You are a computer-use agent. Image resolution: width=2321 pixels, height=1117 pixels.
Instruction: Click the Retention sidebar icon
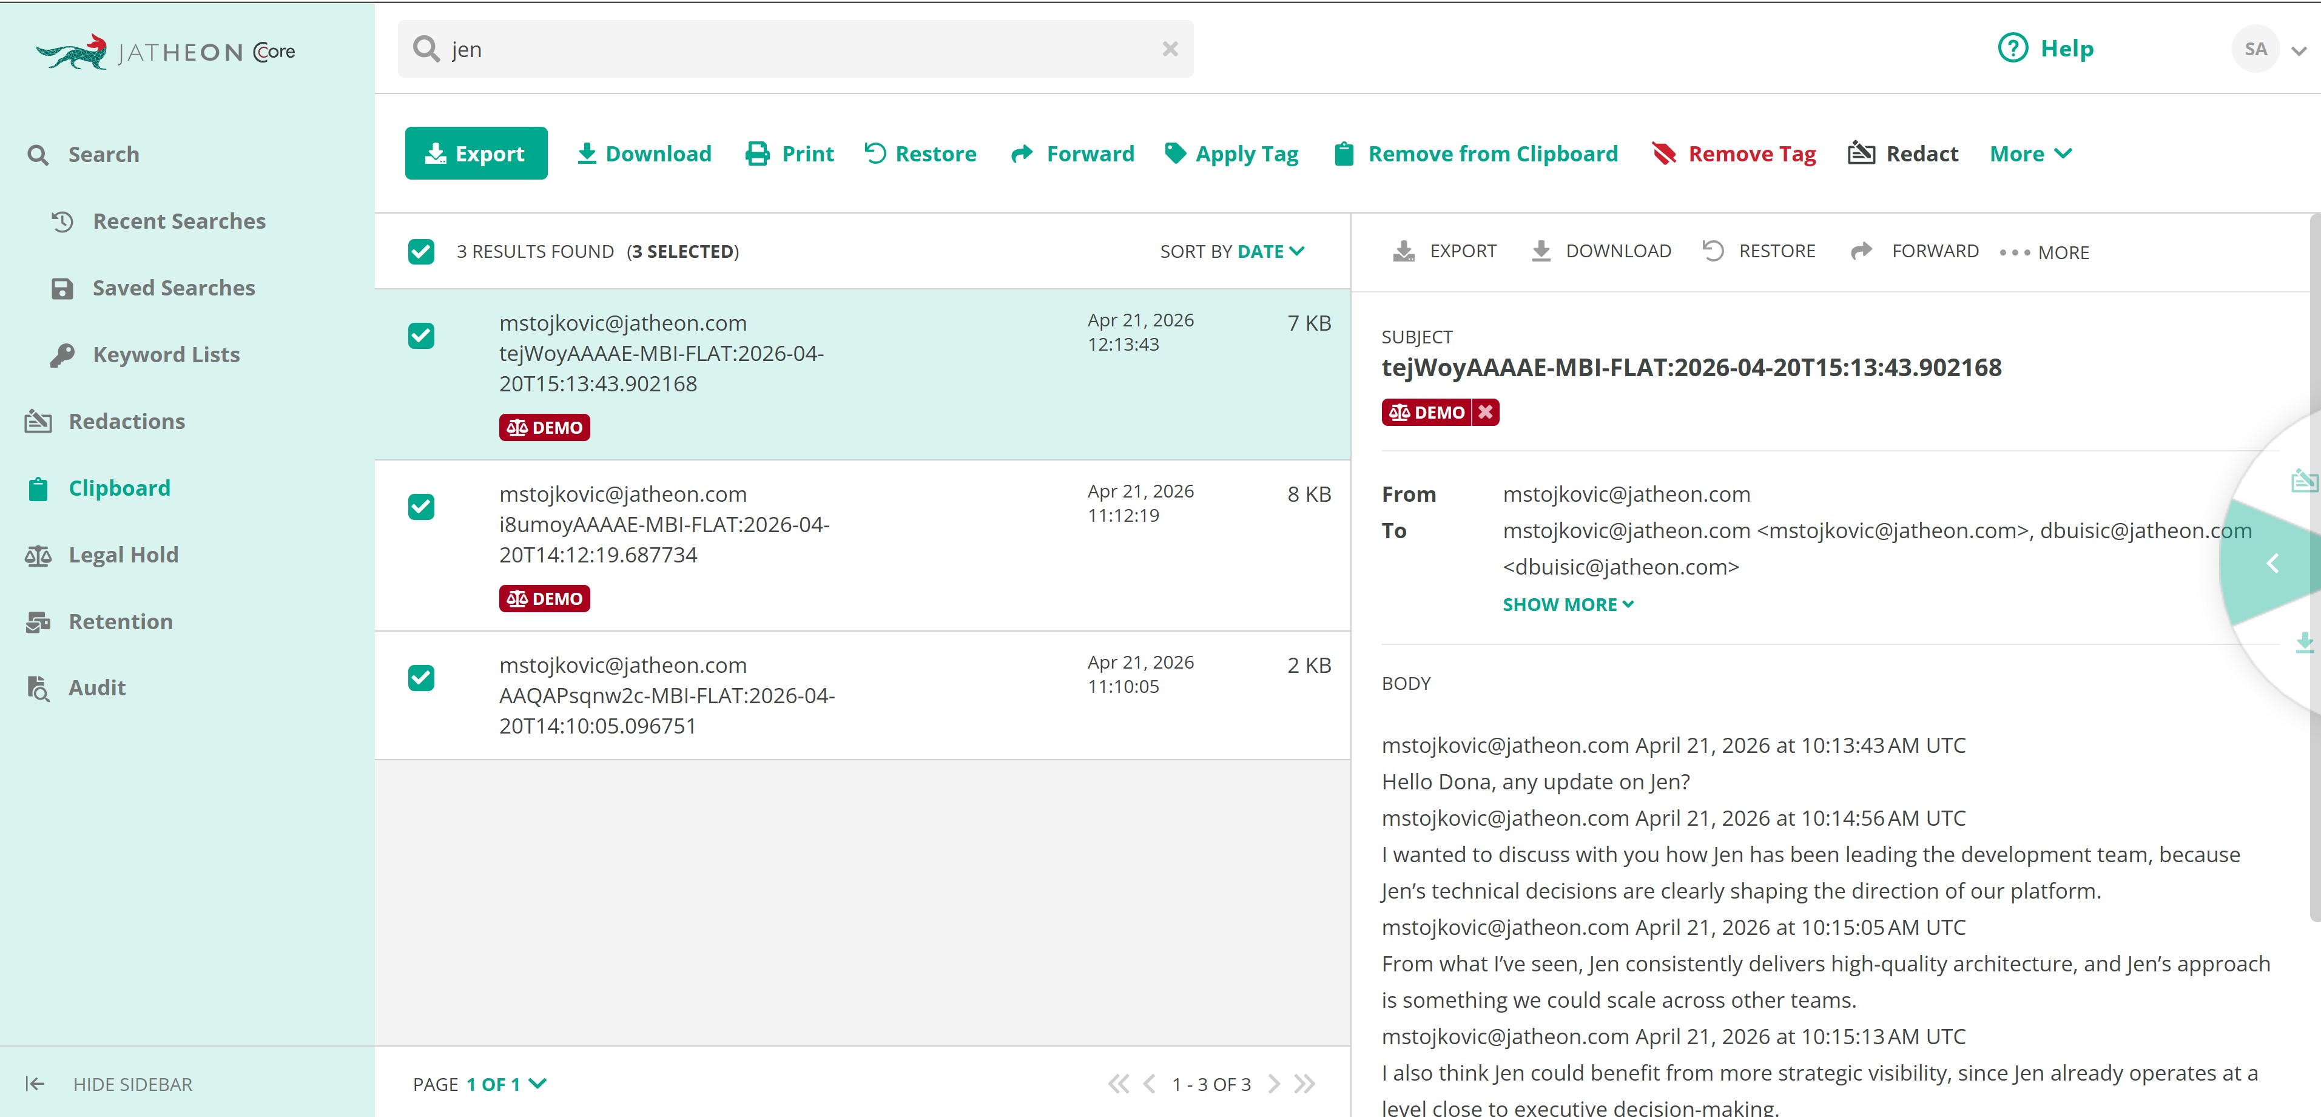pos(38,621)
